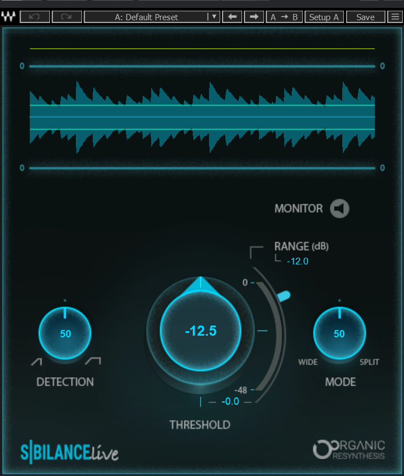This screenshot has height=476, width=404.
Task: Click the Threshold knob showing -12.5
Action: [x=201, y=331]
